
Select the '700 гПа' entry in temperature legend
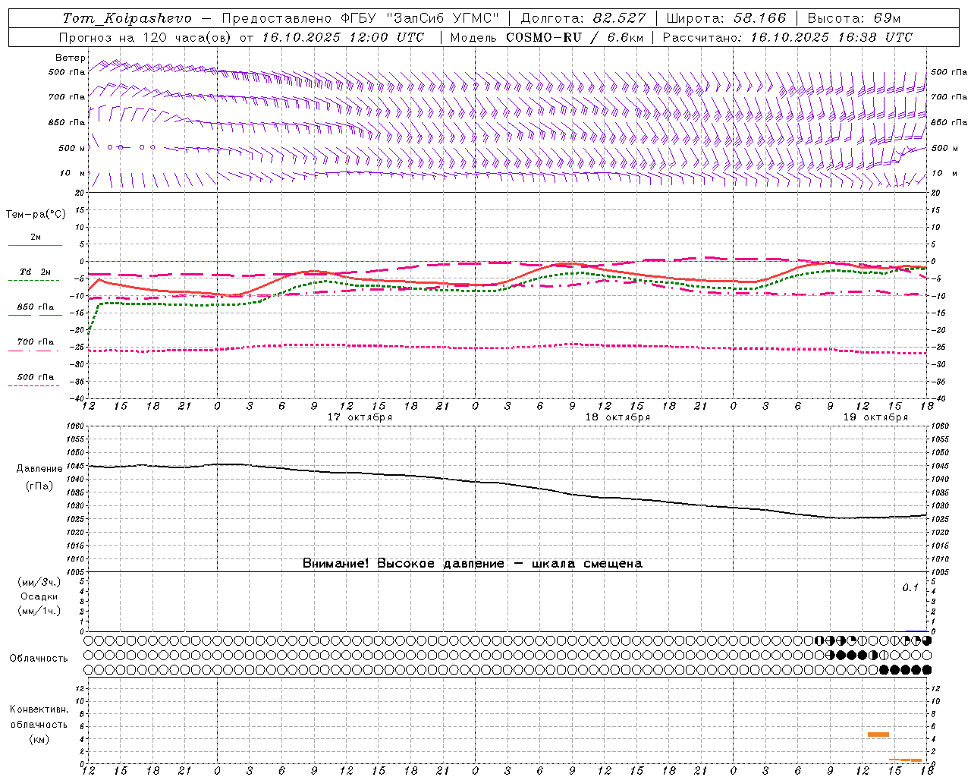[x=36, y=342]
